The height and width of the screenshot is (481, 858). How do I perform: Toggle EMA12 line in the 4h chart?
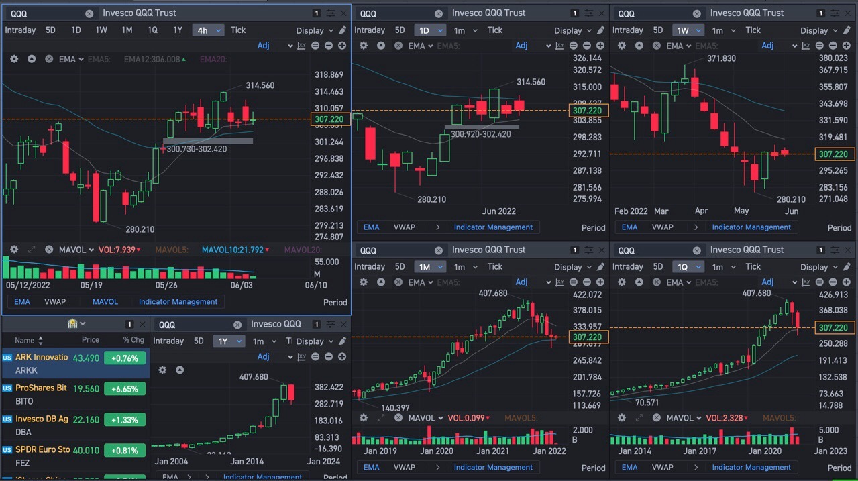pyautogui.click(x=155, y=59)
